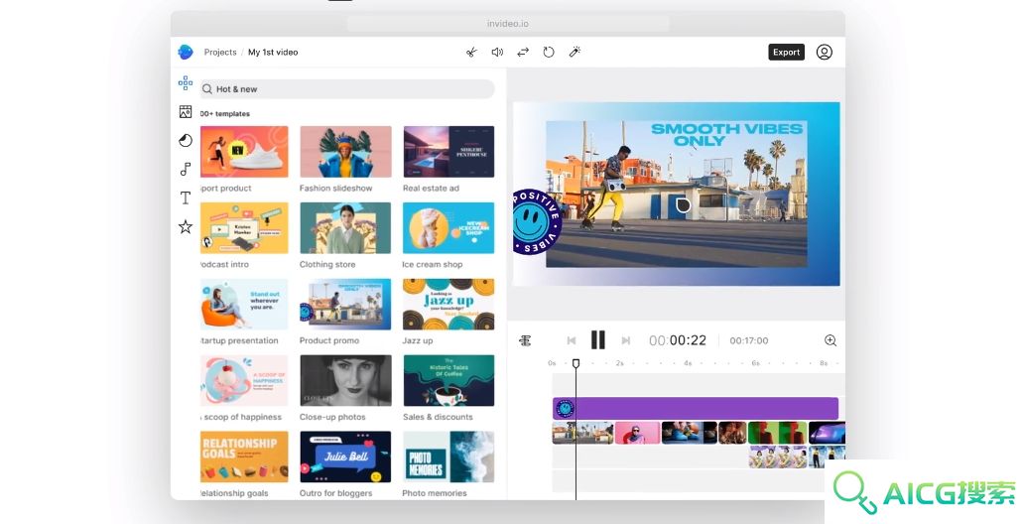Click the Fashion slideshow label text
The image size is (1023, 524).
tap(336, 188)
